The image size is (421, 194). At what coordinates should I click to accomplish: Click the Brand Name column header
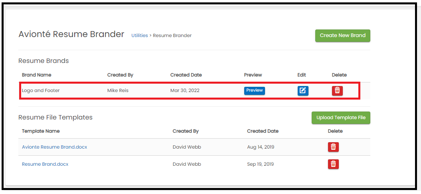pyautogui.click(x=37, y=75)
